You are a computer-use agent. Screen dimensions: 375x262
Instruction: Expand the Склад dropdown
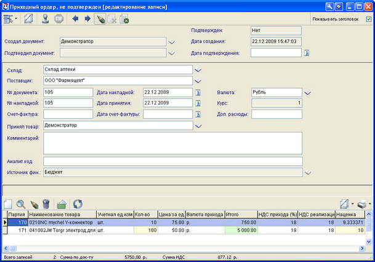[x=198, y=70]
